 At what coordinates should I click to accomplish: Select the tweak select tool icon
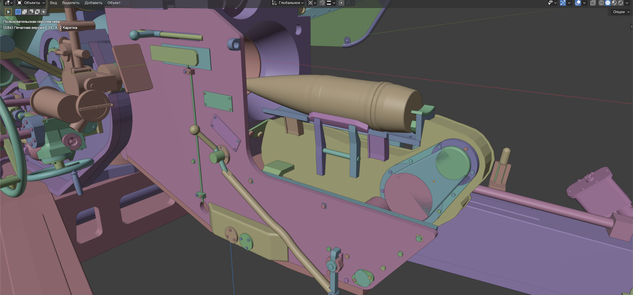click(8, 12)
